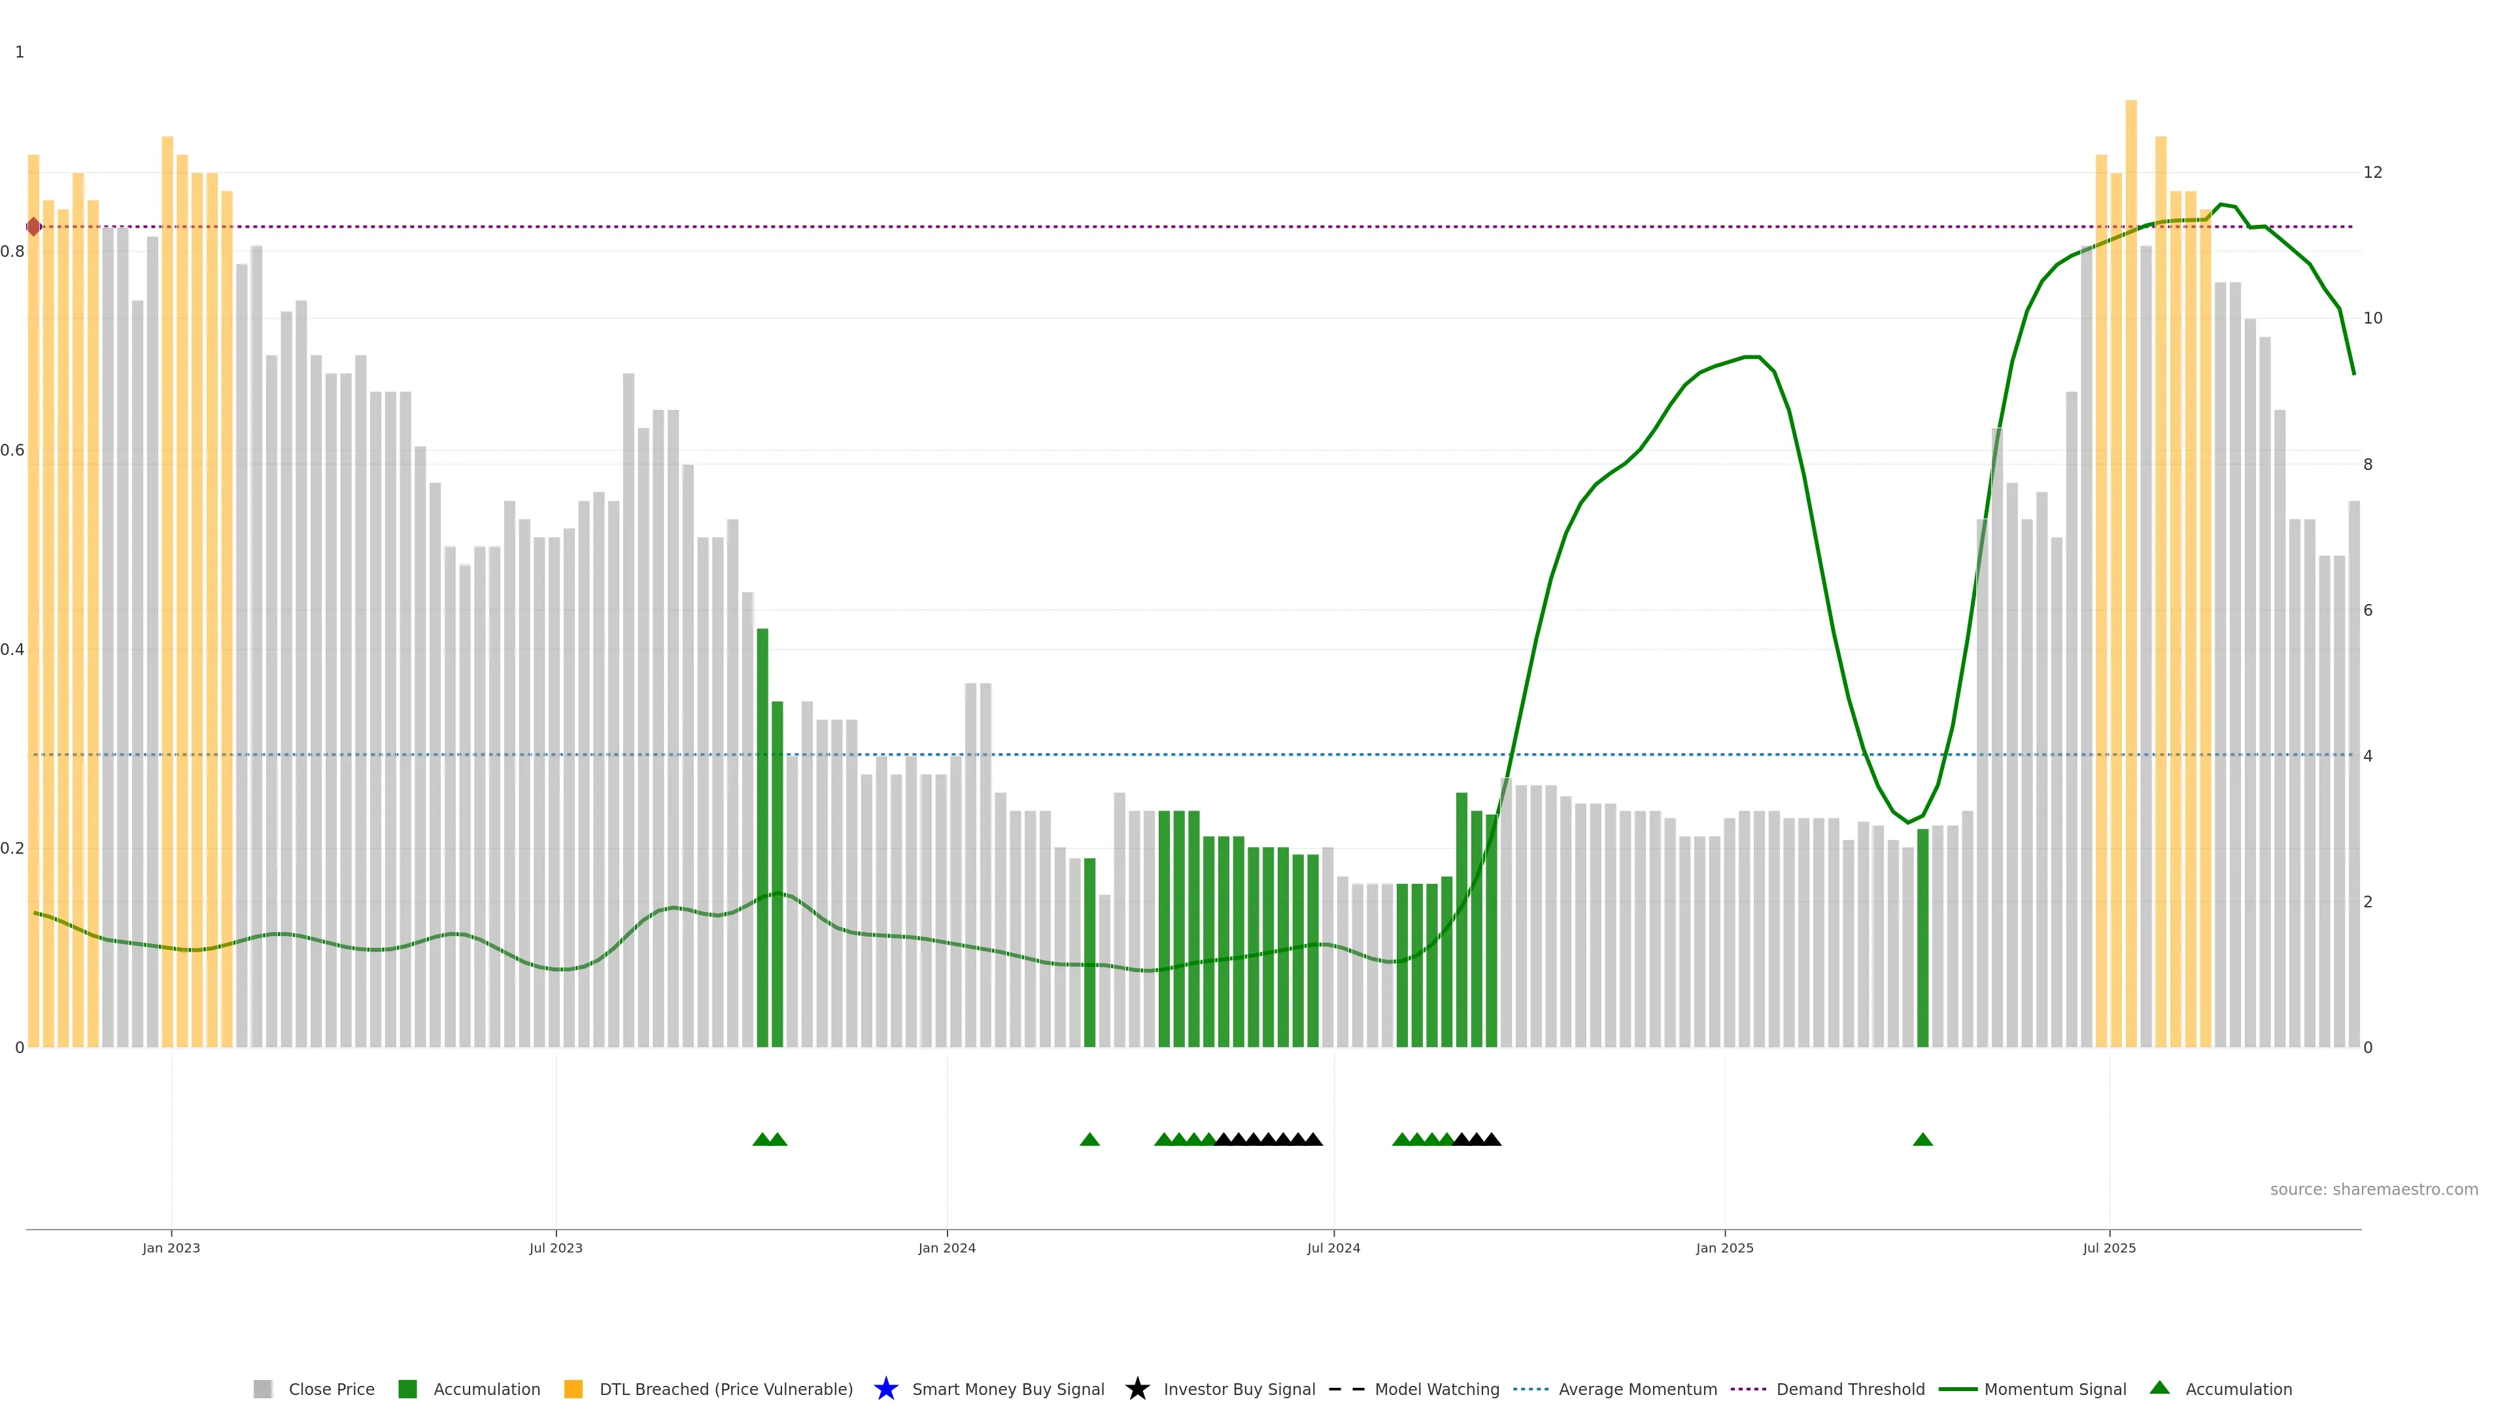Image resolution: width=2511 pixels, height=1412 pixels.
Task: Click the purple Demand Threshold legend line
Action: pos(1748,1388)
